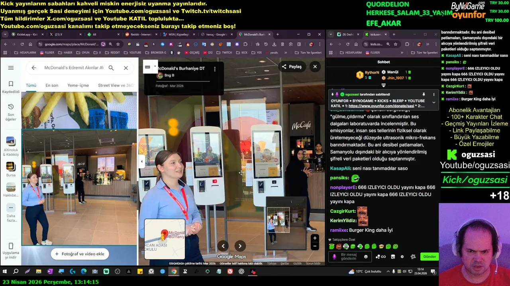Open Windows taskbar search

tap(16, 272)
